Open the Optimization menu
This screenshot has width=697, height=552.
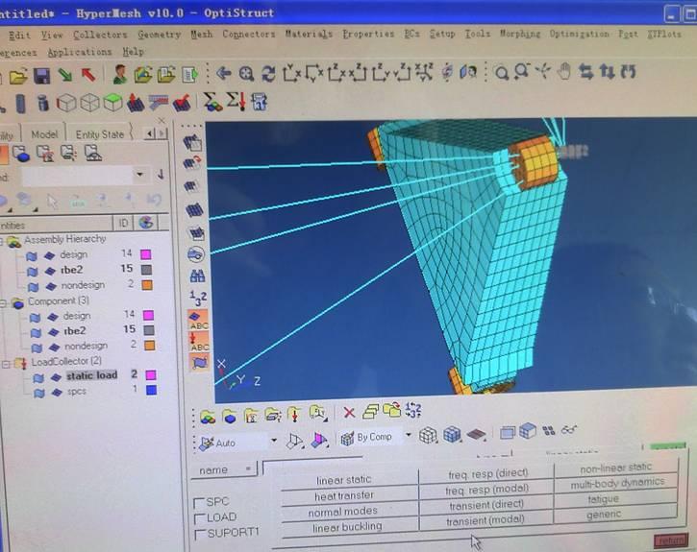tap(579, 34)
